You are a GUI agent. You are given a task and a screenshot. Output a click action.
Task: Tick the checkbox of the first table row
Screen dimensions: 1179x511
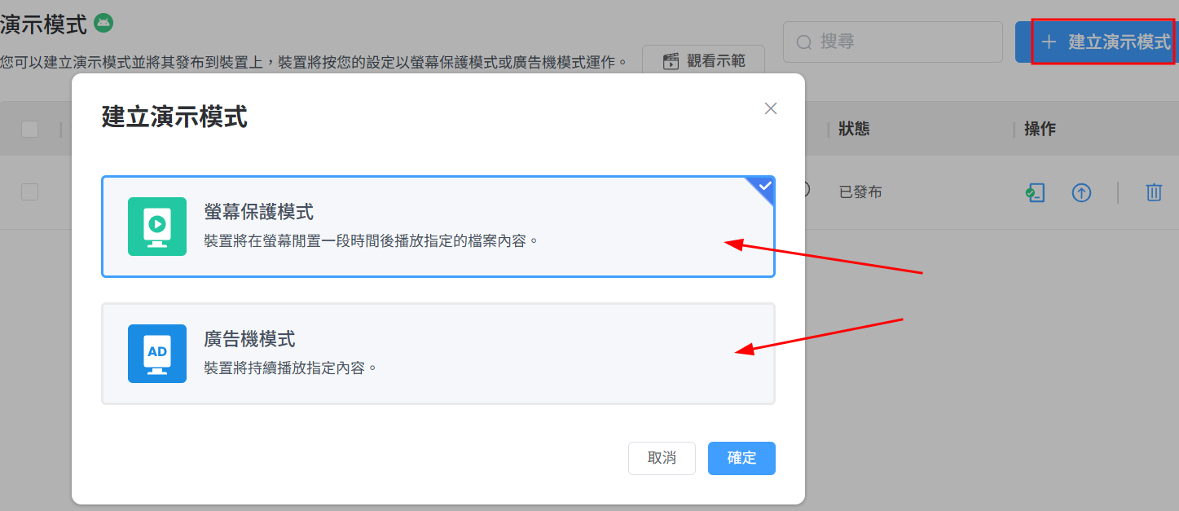pos(30,192)
